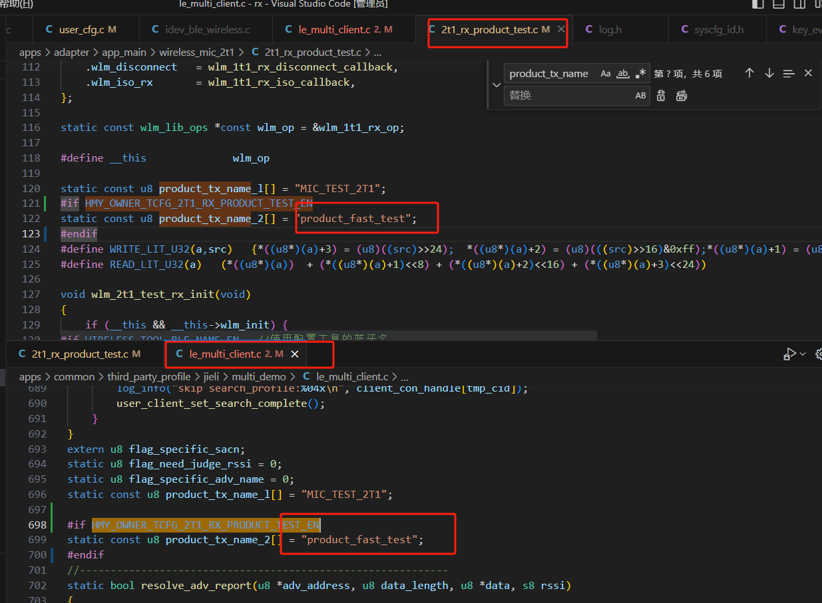Toggle primary side bar layout icon
Screen dimensions: 822x603
(758, 4)
